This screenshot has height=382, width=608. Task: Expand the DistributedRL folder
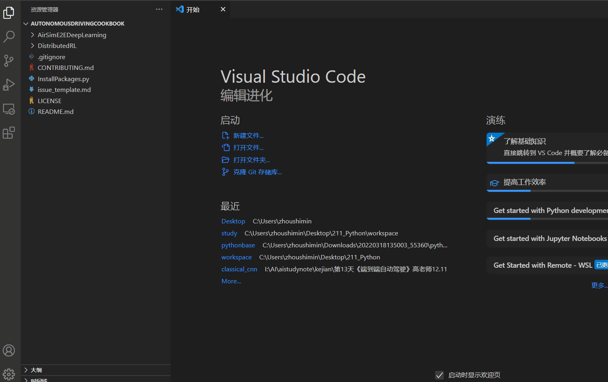32,46
